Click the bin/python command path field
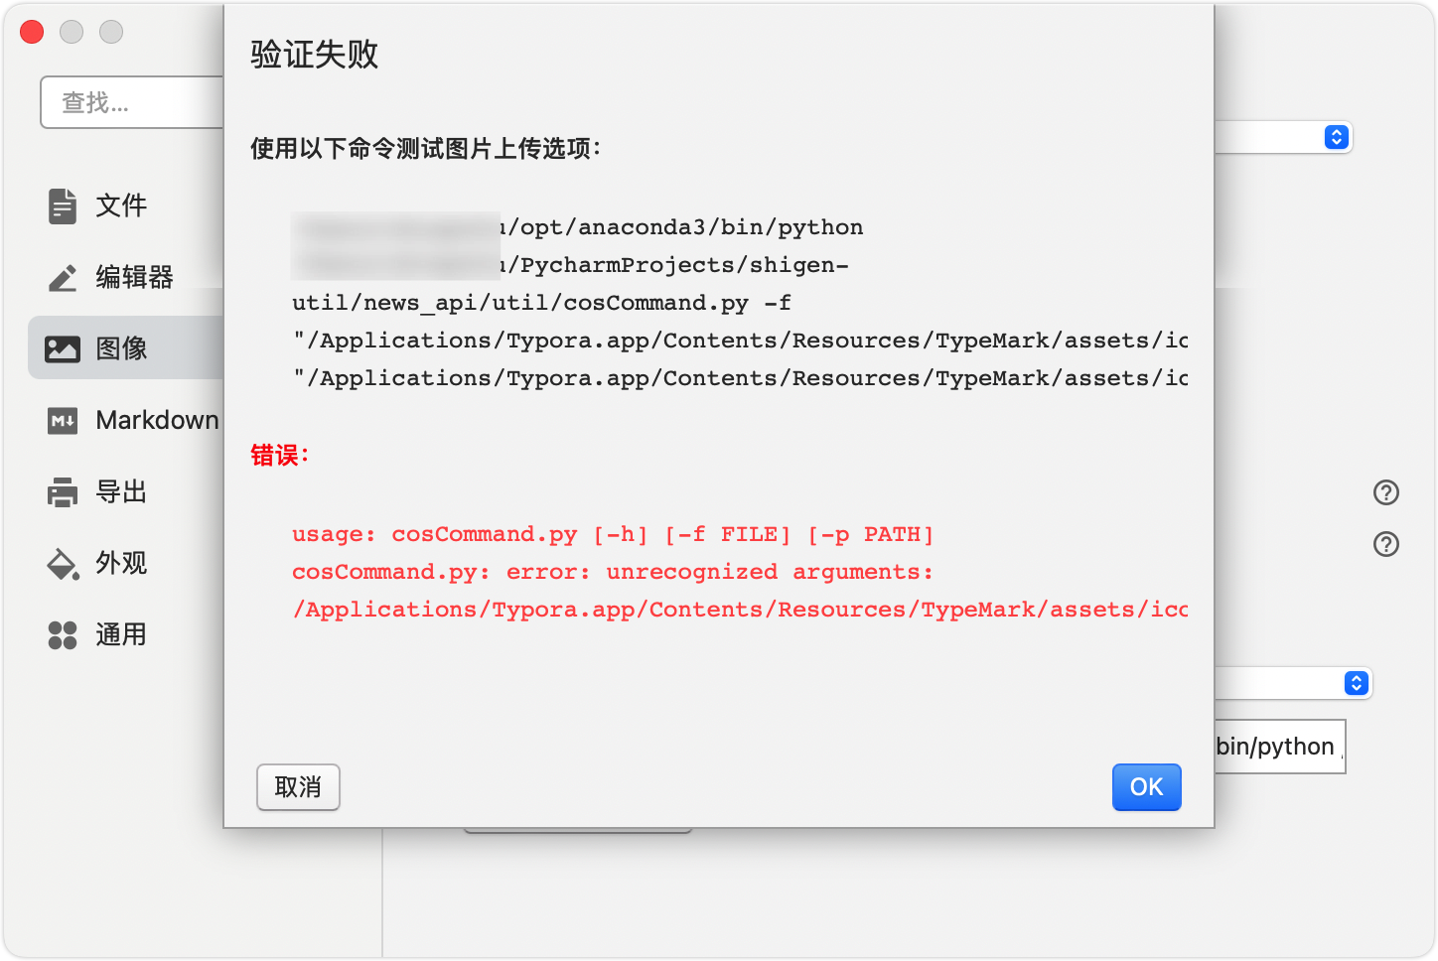The image size is (1438, 961). click(1278, 746)
